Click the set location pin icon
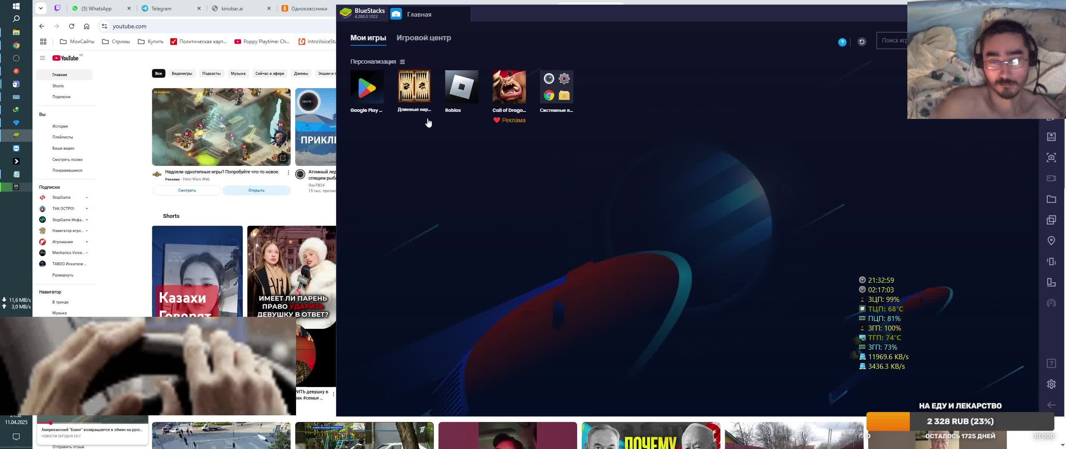This screenshot has height=449, width=1066. [x=1051, y=241]
